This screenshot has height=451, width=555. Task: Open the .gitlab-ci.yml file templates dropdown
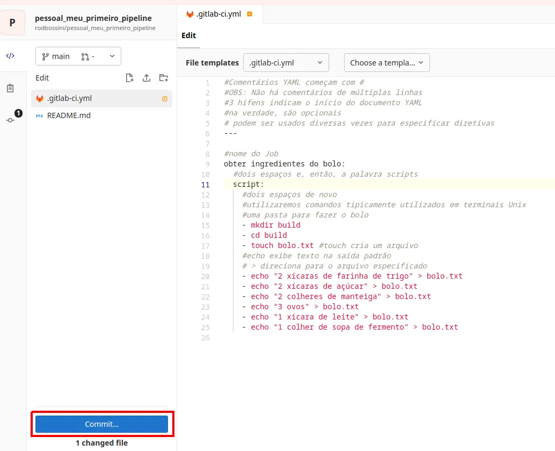tap(286, 63)
